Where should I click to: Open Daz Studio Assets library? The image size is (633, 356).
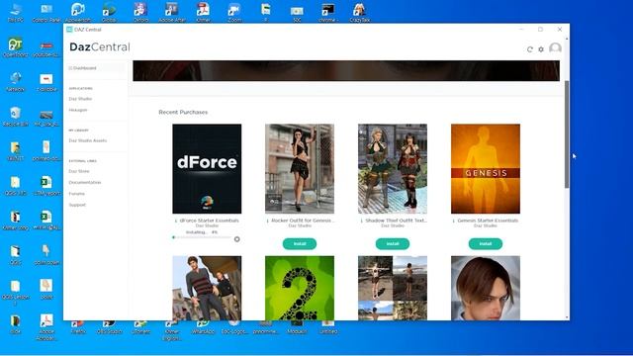pyautogui.click(x=88, y=140)
